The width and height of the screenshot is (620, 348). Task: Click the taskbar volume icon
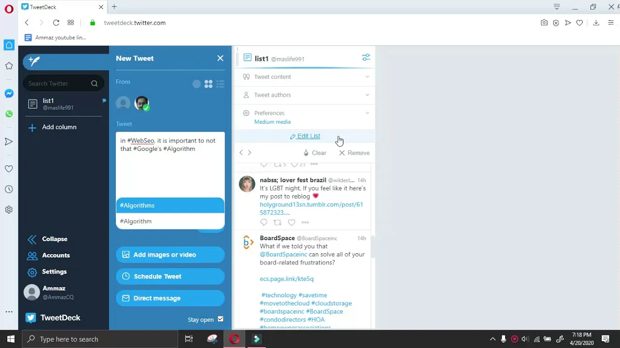pyautogui.click(x=525, y=339)
